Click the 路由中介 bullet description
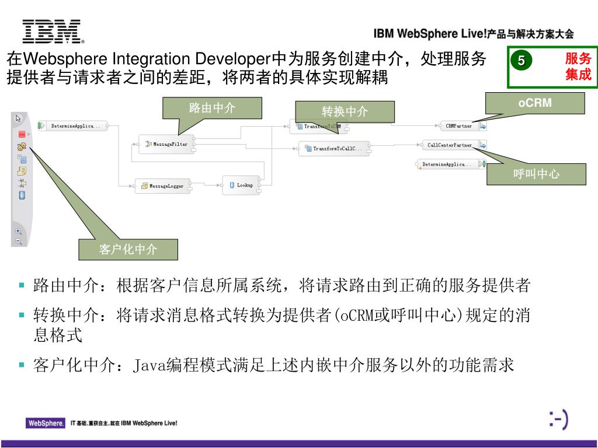598x448 pixels. [282, 285]
